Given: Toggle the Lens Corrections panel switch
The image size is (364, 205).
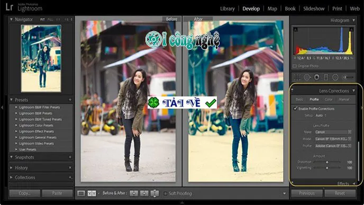Looking at the screenshot, I should click(292, 90).
